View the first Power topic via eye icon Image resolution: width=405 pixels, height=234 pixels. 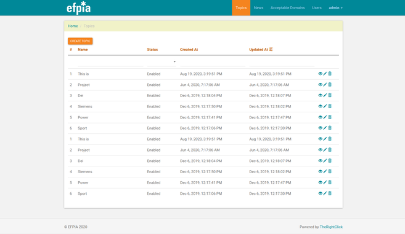(321, 117)
